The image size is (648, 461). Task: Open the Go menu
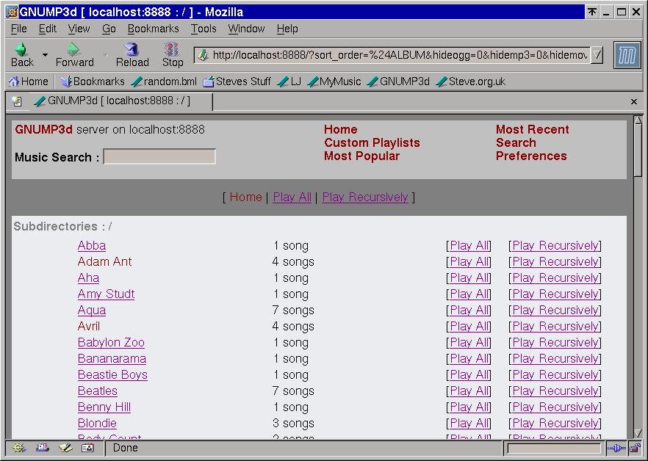[x=109, y=29]
